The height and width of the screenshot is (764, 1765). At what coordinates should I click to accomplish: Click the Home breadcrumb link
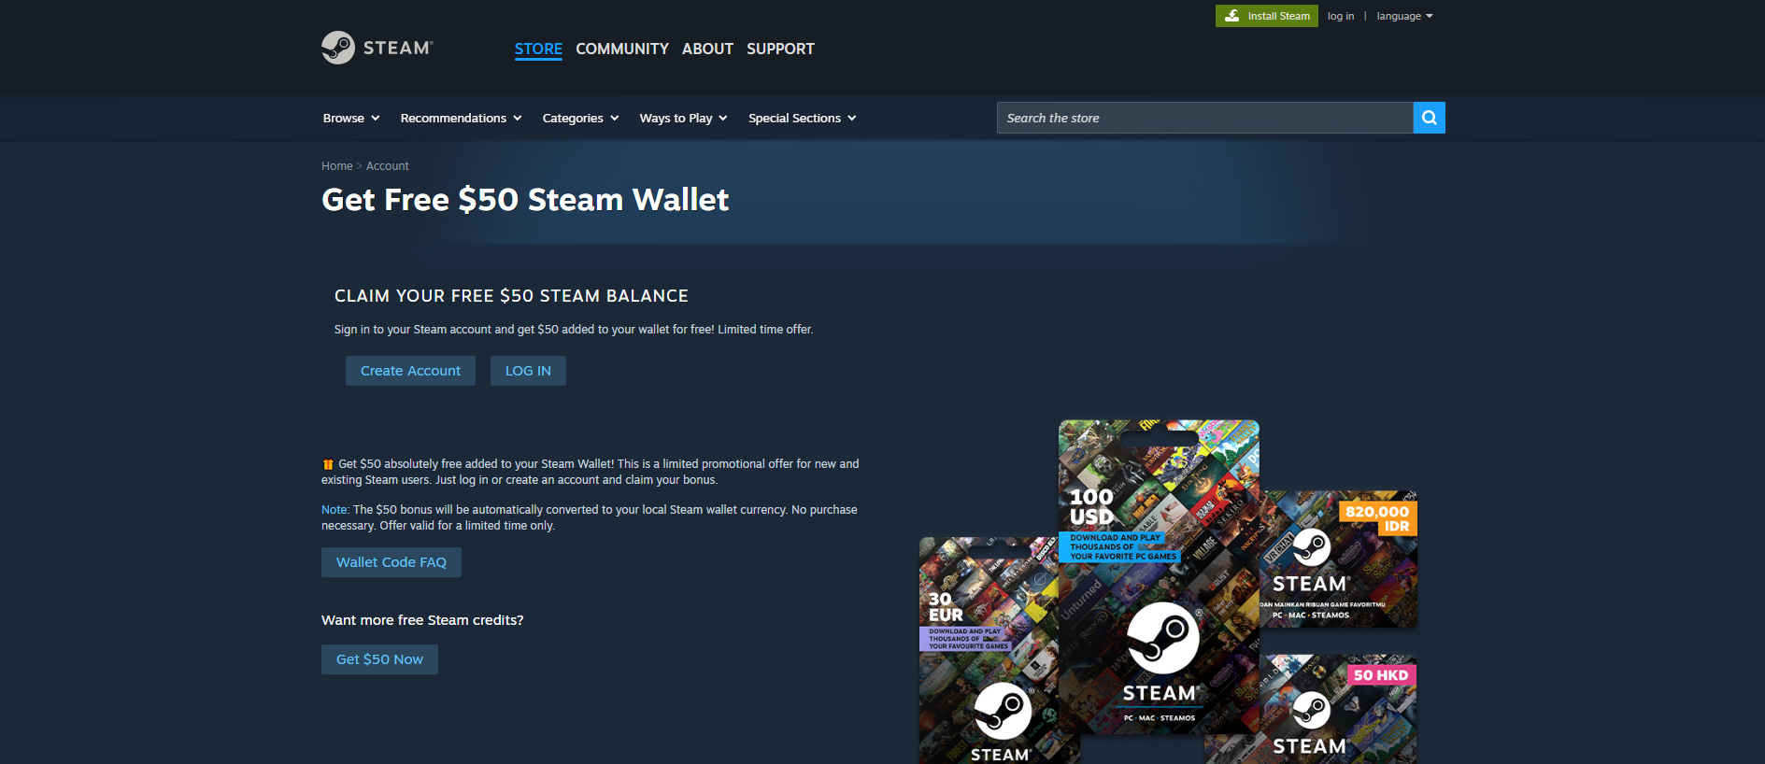[x=337, y=166]
